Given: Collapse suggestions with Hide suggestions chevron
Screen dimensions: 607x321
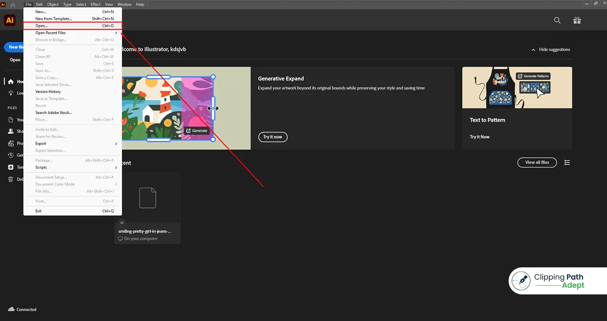Looking at the screenshot, I should 533,50.
